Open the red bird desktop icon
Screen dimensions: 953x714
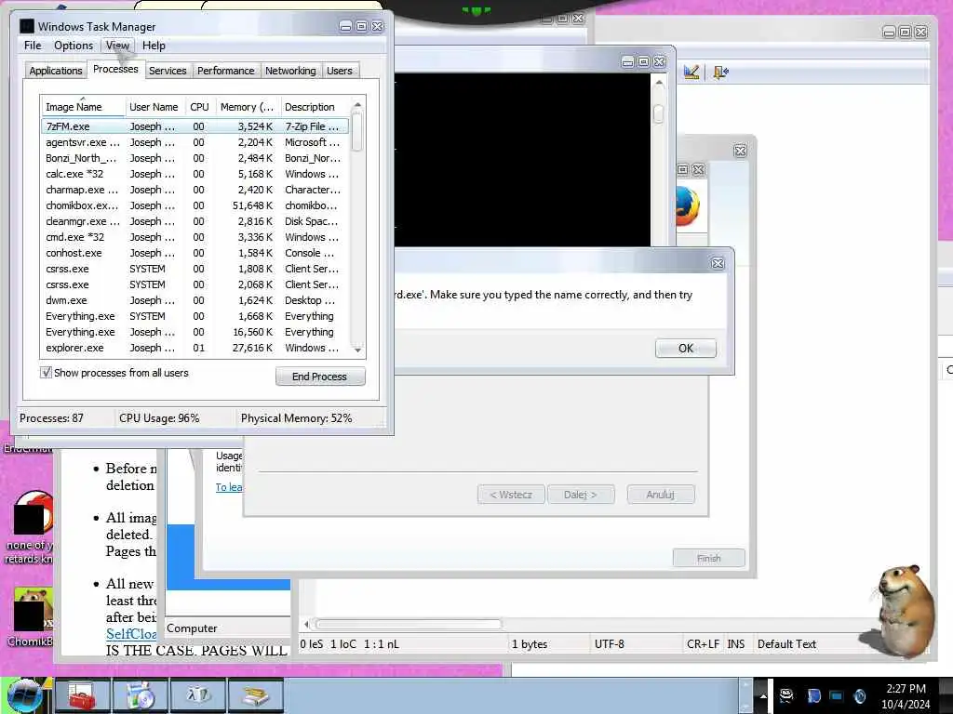point(29,527)
